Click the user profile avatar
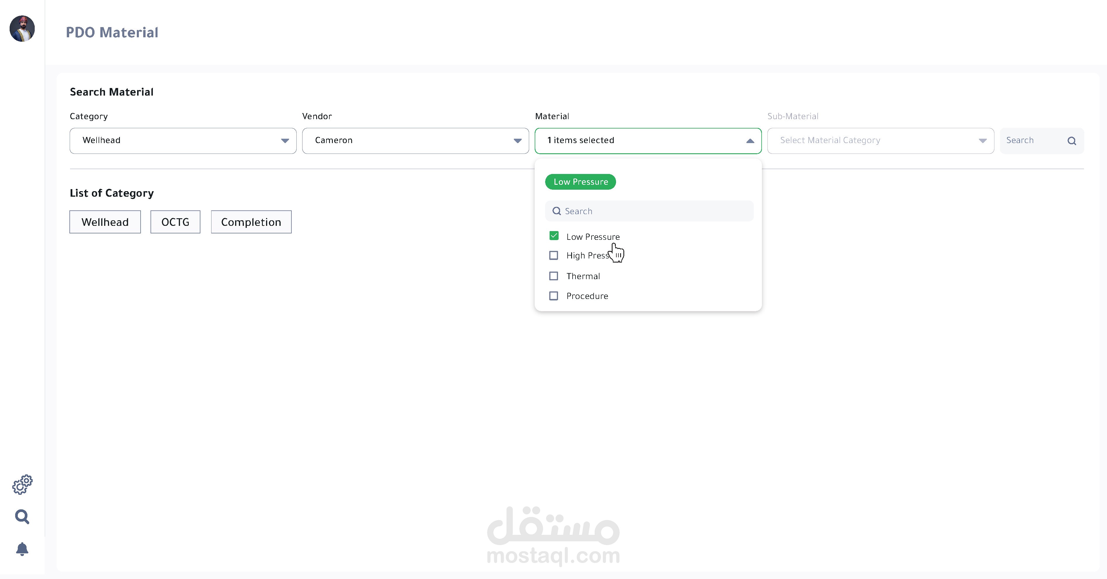Image resolution: width=1107 pixels, height=579 pixels. [x=22, y=28]
